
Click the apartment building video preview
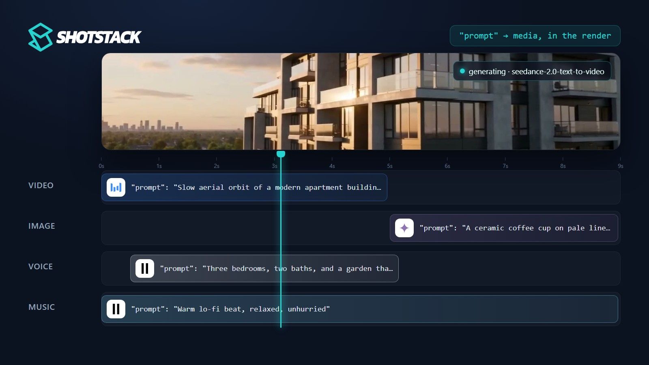click(361, 101)
